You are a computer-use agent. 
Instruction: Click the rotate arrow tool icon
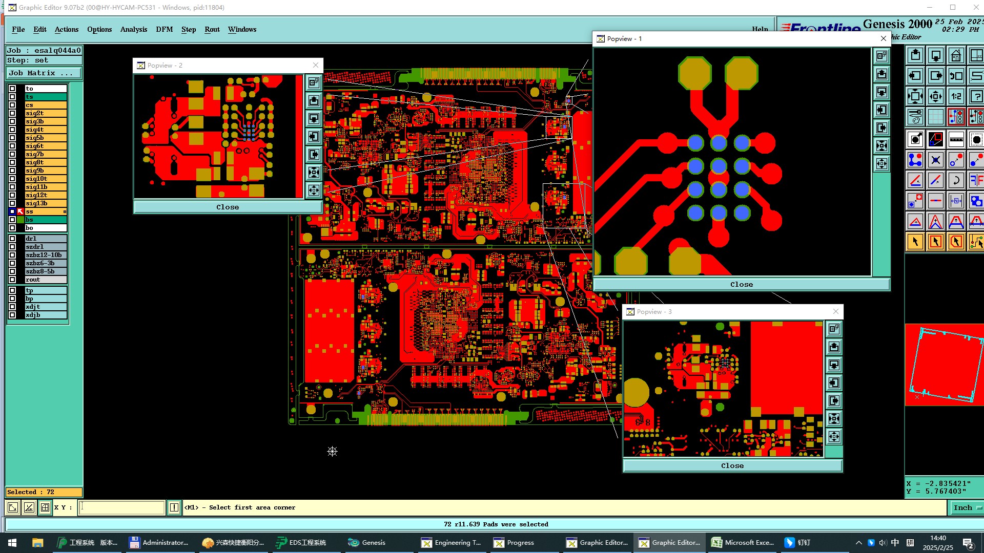(956, 180)
